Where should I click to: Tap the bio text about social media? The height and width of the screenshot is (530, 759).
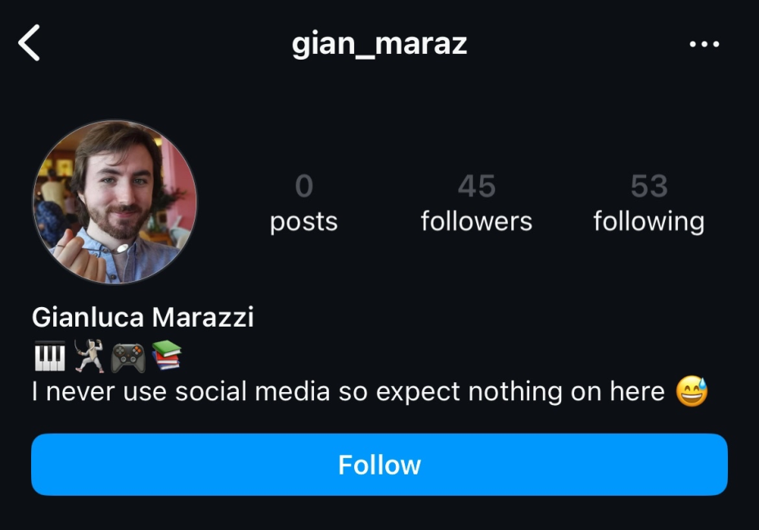(348, 391)
